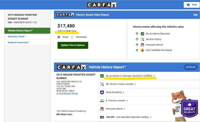Open the Original Window Sticker link

click(67, 93)
